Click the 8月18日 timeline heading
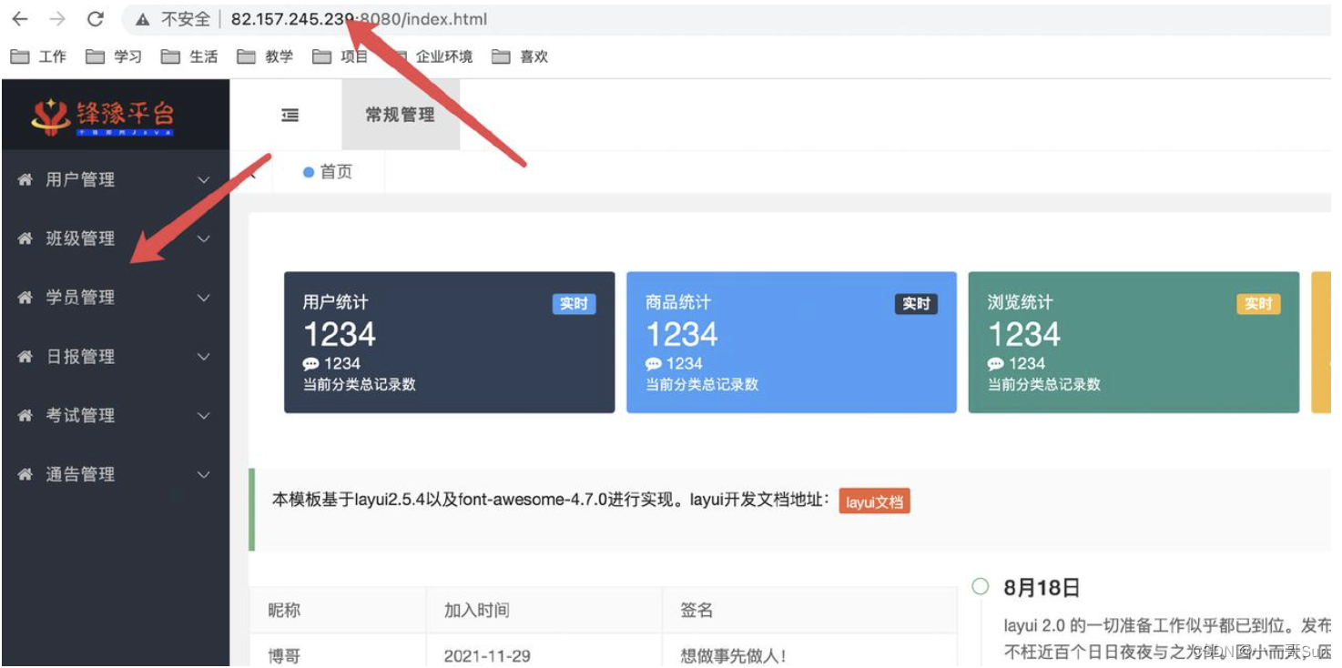This screenshot has height=668, width=1342. tap(1042, 588)
